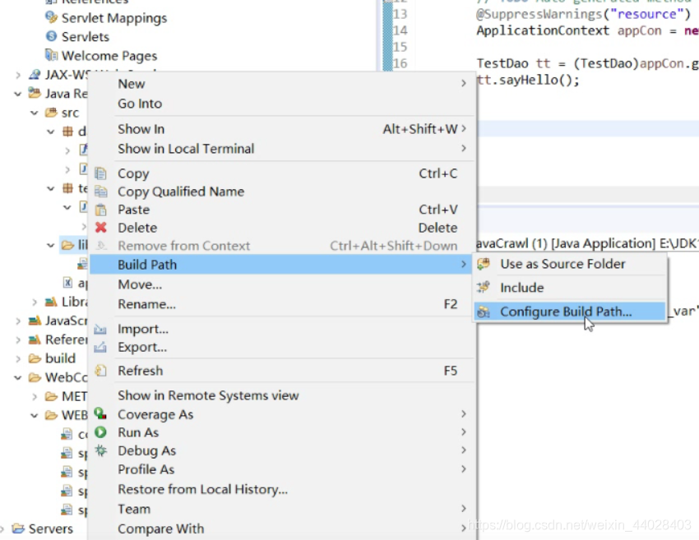Click code line tt.sayHello();
This screenshot has height=540, width=699.
(528, 81)
